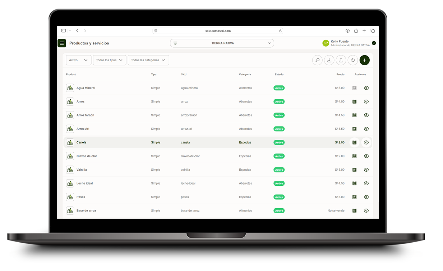Open inventory icon for Clavos de olor
The width and height of the screenshot is (443, 271).
point(355,156)
